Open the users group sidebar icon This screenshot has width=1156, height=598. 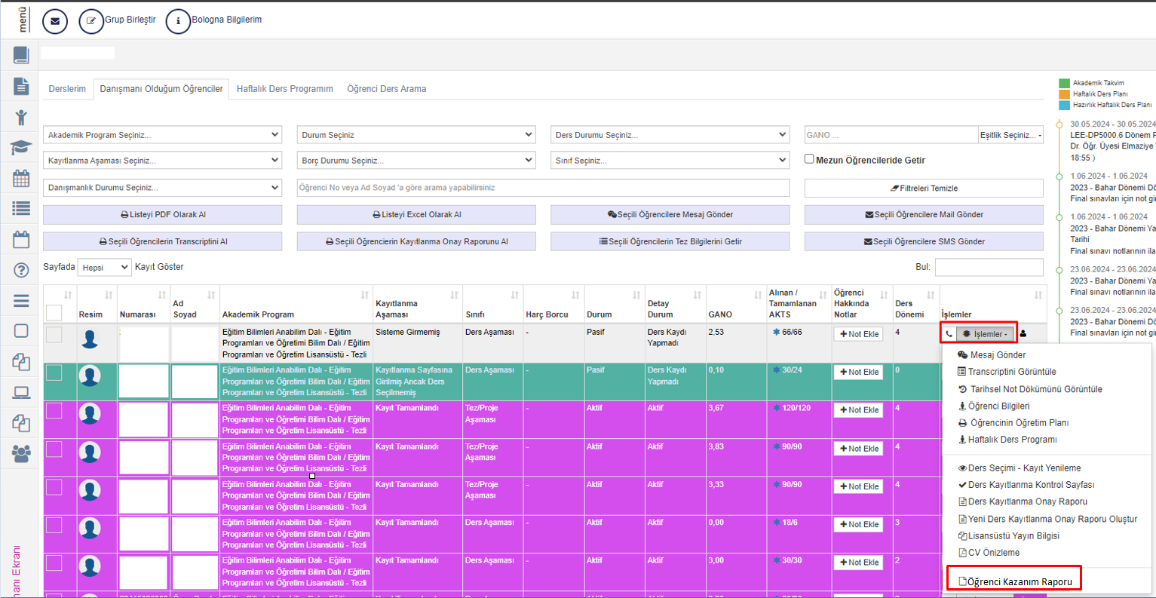[21, 453]
